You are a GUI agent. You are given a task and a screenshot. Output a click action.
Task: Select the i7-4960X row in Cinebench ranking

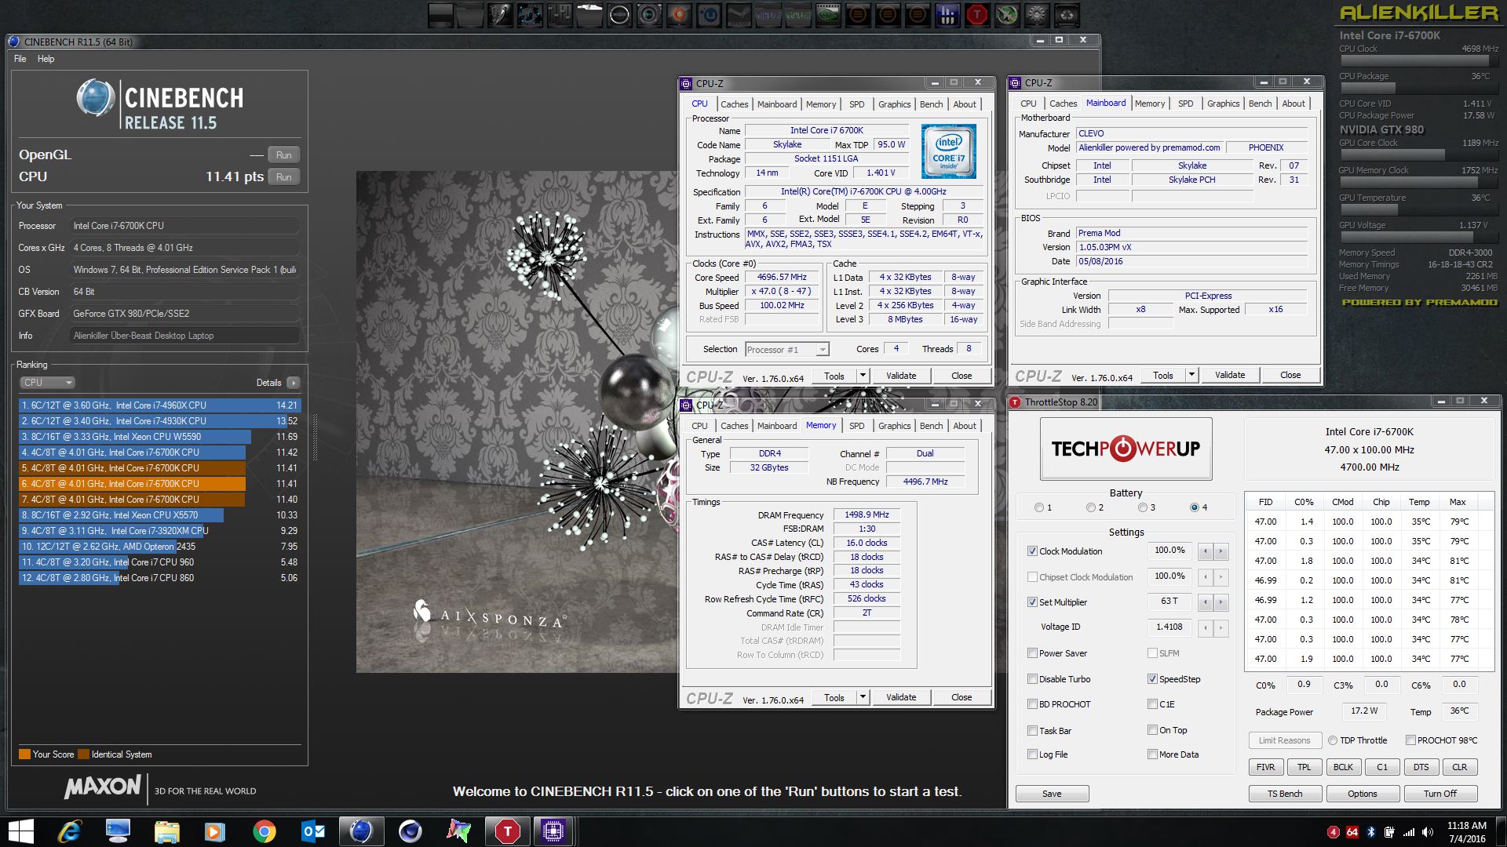click(x=160, y=405)
